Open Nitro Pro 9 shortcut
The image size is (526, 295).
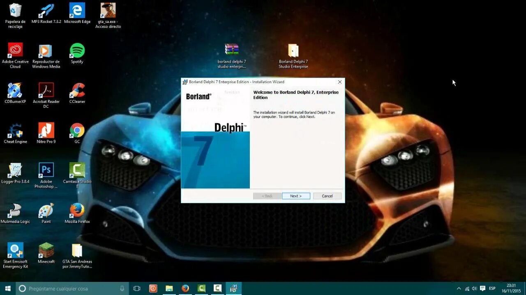46,134
